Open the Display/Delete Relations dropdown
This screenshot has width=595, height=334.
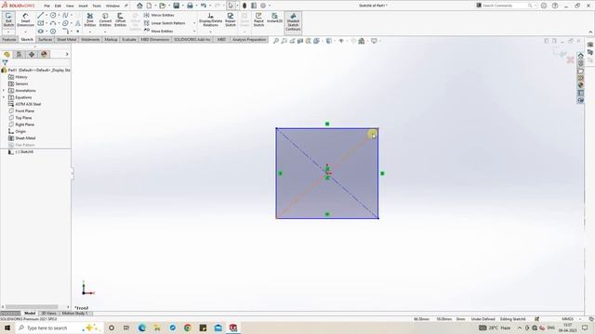[x=211, y=32]
